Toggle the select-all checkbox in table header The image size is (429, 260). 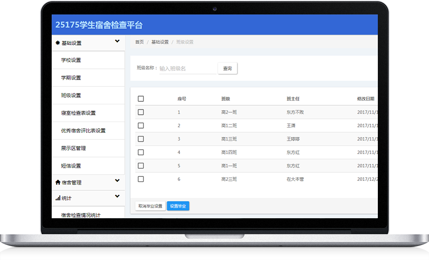pos(141,99)
